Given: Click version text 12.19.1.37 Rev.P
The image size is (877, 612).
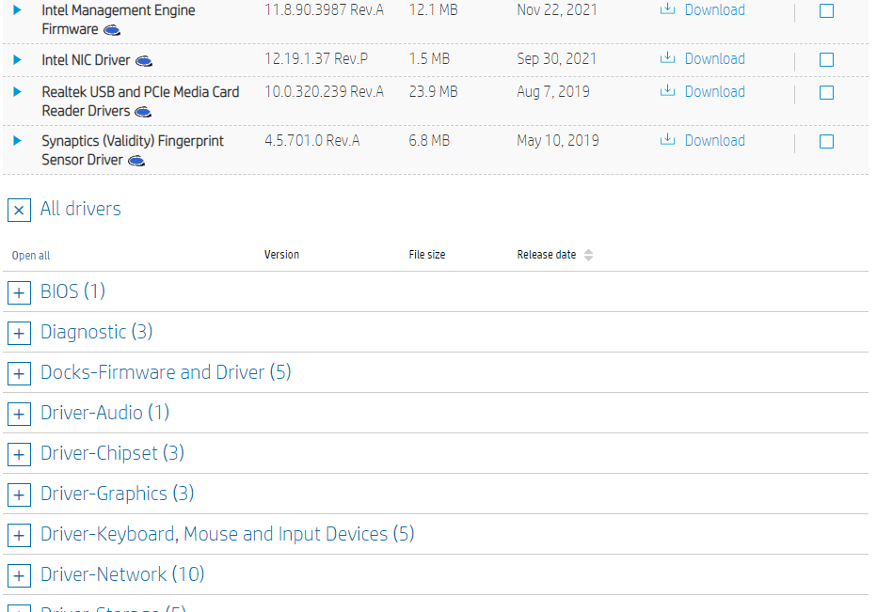Looking at the screenshot, I should pos(316,58).
